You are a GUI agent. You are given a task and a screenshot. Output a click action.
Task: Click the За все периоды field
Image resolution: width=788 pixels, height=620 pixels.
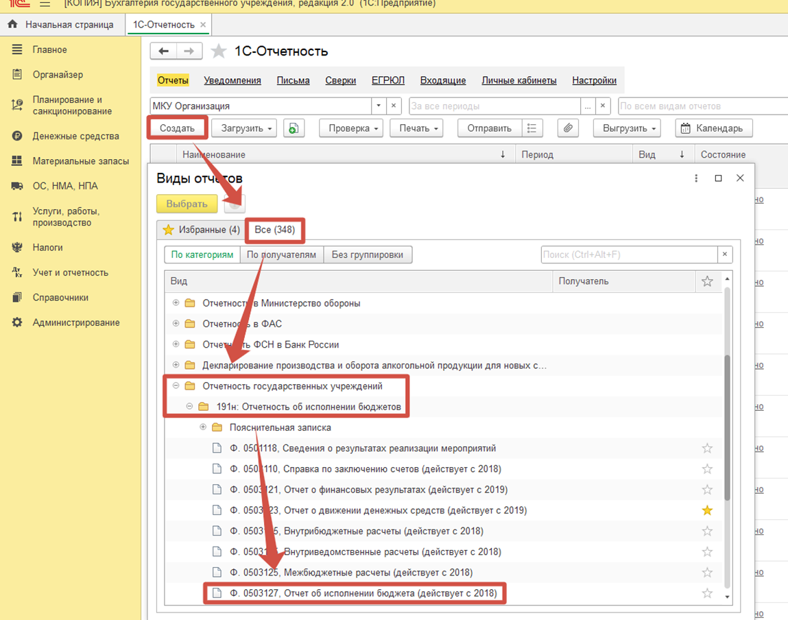[494, 106]
